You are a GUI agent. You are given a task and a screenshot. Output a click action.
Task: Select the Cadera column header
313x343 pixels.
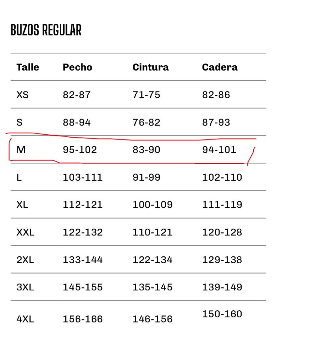tap(220, 67)
